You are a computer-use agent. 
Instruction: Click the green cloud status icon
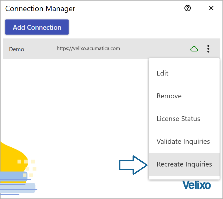click(x=194, y=49)
